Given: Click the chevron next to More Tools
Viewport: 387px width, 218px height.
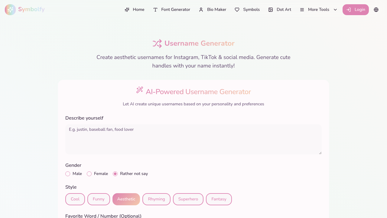Looking at the screenshot, I should coord(335,10).
